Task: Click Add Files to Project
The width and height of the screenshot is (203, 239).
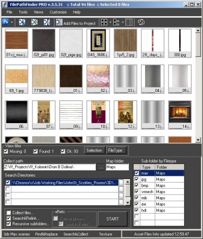Action: click(76, 23)
